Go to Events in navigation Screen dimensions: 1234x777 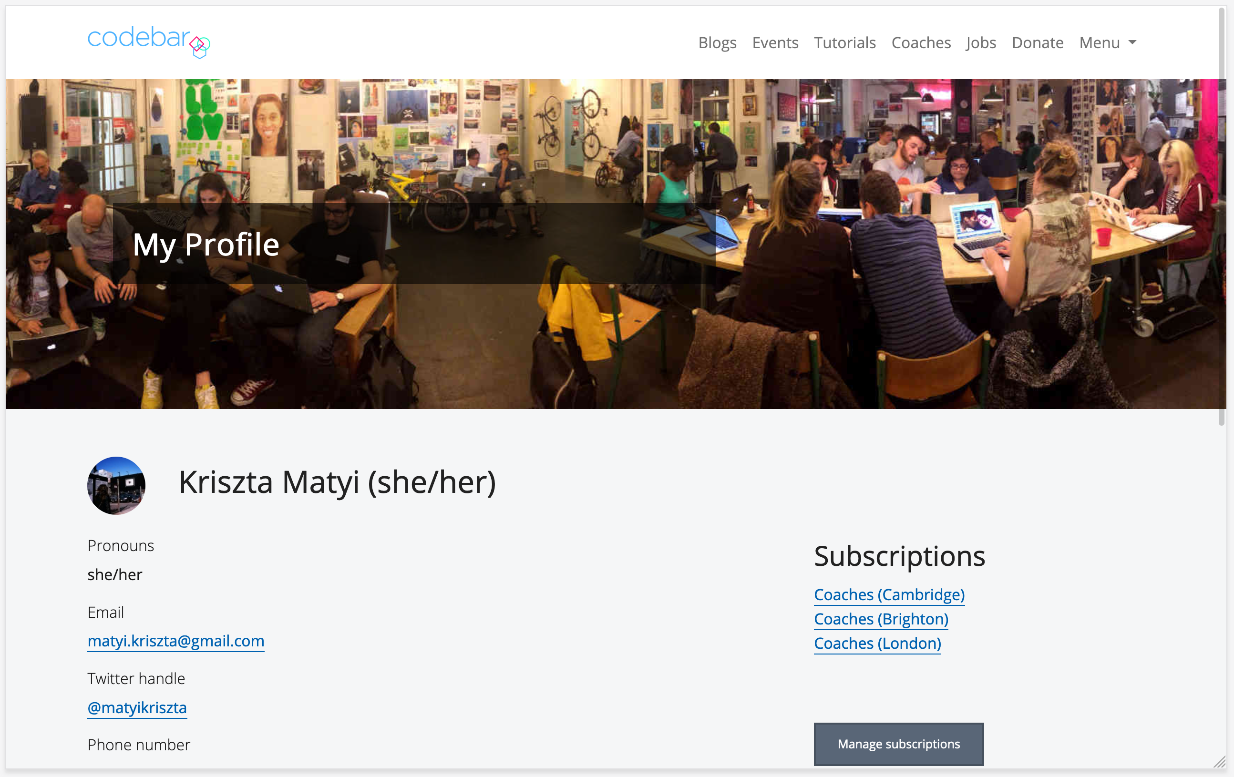(775, 42)
